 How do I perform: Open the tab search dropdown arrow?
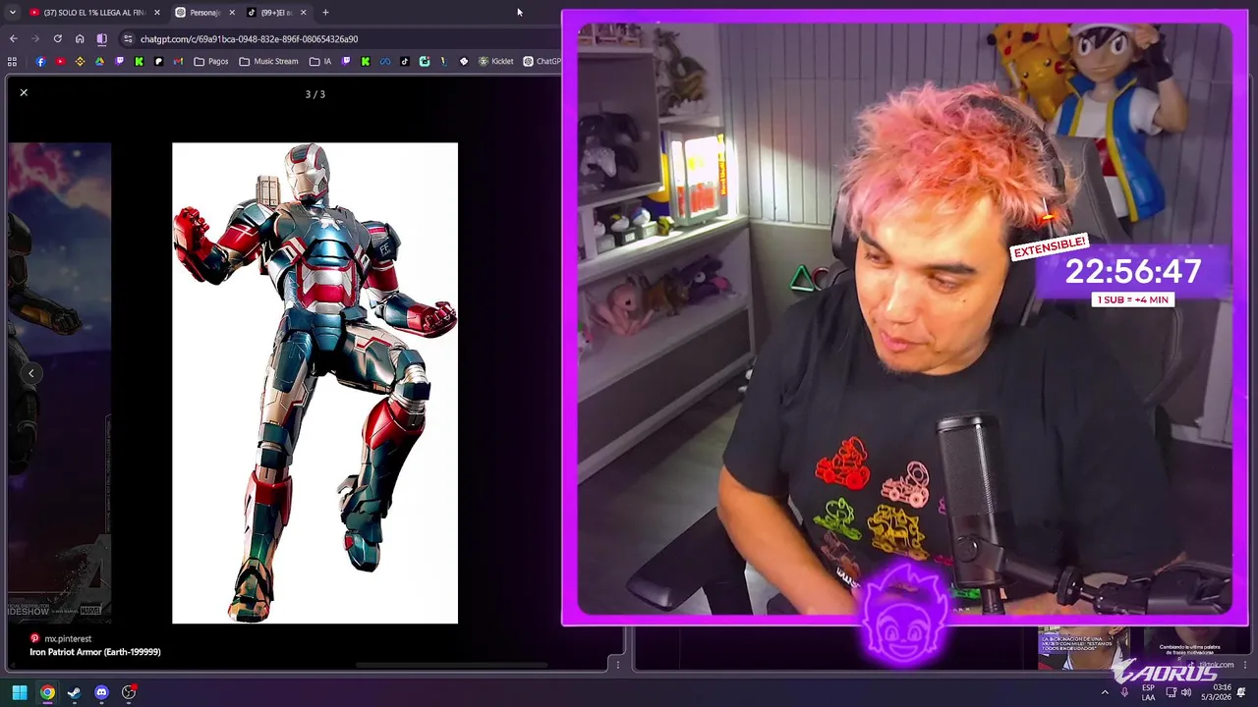[x=13, y=12]
